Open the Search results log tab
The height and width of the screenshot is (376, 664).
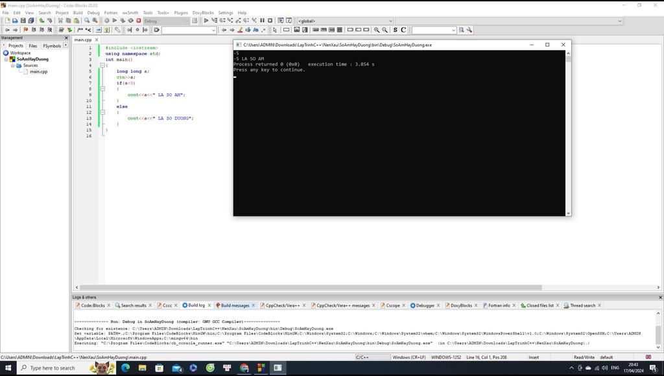[134, 305]
